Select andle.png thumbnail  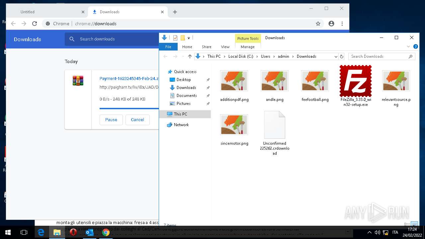275,81
